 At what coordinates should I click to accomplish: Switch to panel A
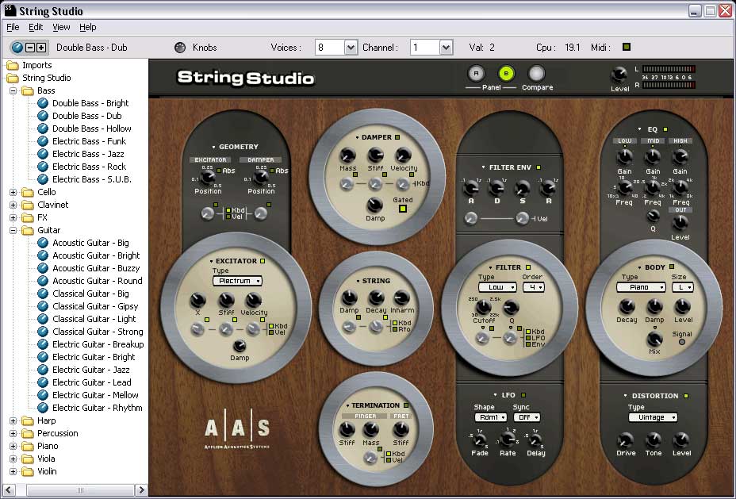pyautogui.click(x=476, y=74)
